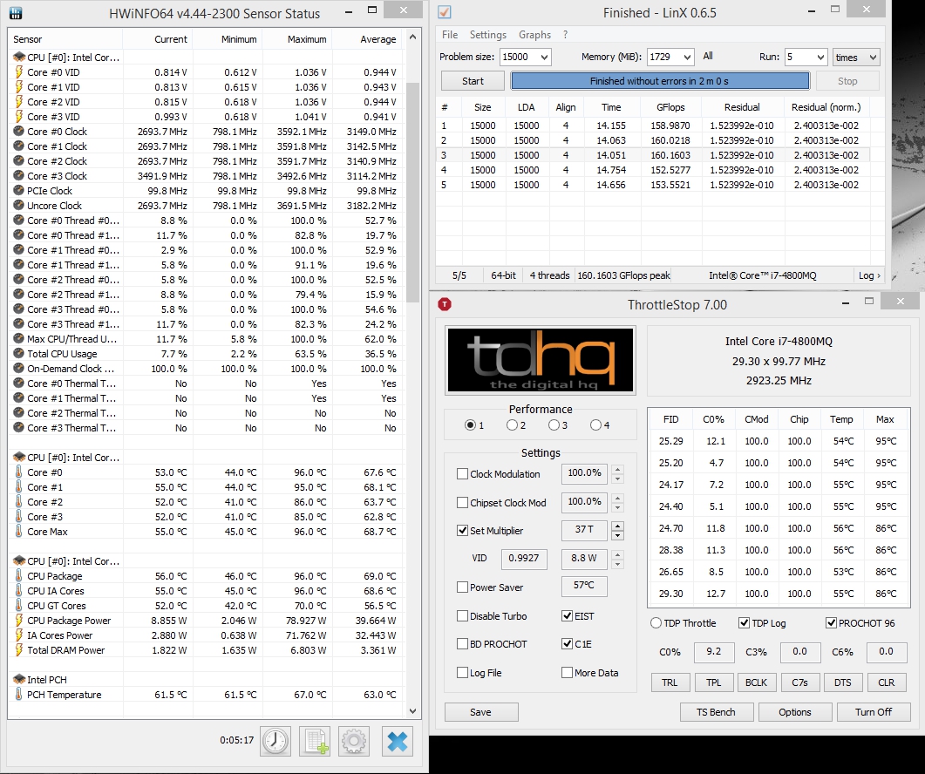The height and width of the screenshot is (774, 925).
Task: Open the Settings menu in LinX
Action: pyautogui.click(x=487, y=35)
